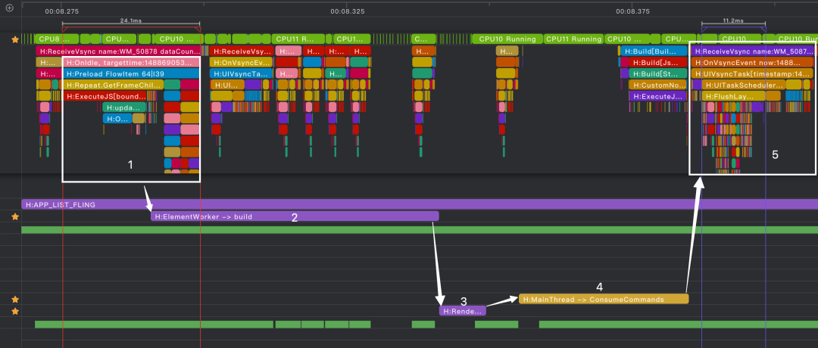818x348 pixels.
Task: Select the H:FlushLay... slice
Action: 733,96
